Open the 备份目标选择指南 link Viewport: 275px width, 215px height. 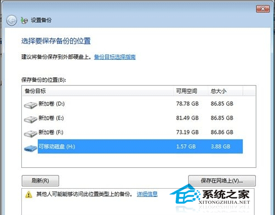(114, 57)
